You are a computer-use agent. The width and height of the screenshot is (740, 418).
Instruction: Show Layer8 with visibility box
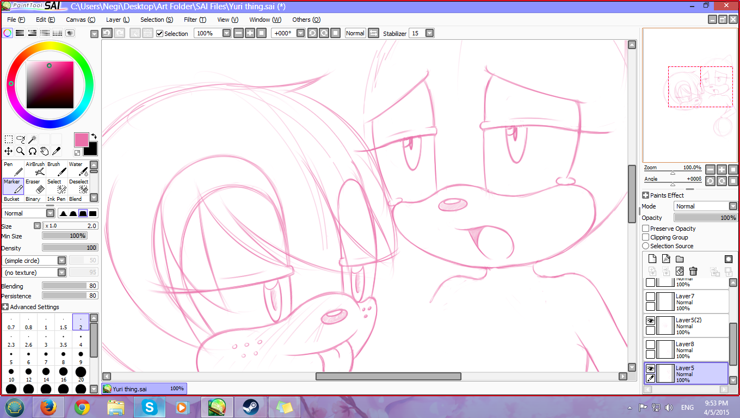point(650,345)
